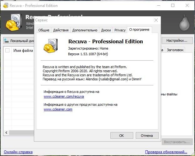Click the OK button in Сервис dialog
195x156 pixels.
122,136
